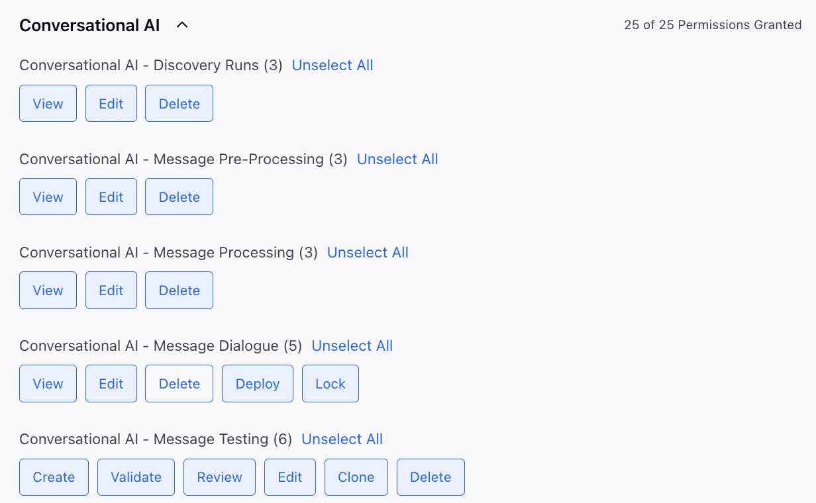Toggle Lock permission for Message Dialogue

(x=331, y=383)
